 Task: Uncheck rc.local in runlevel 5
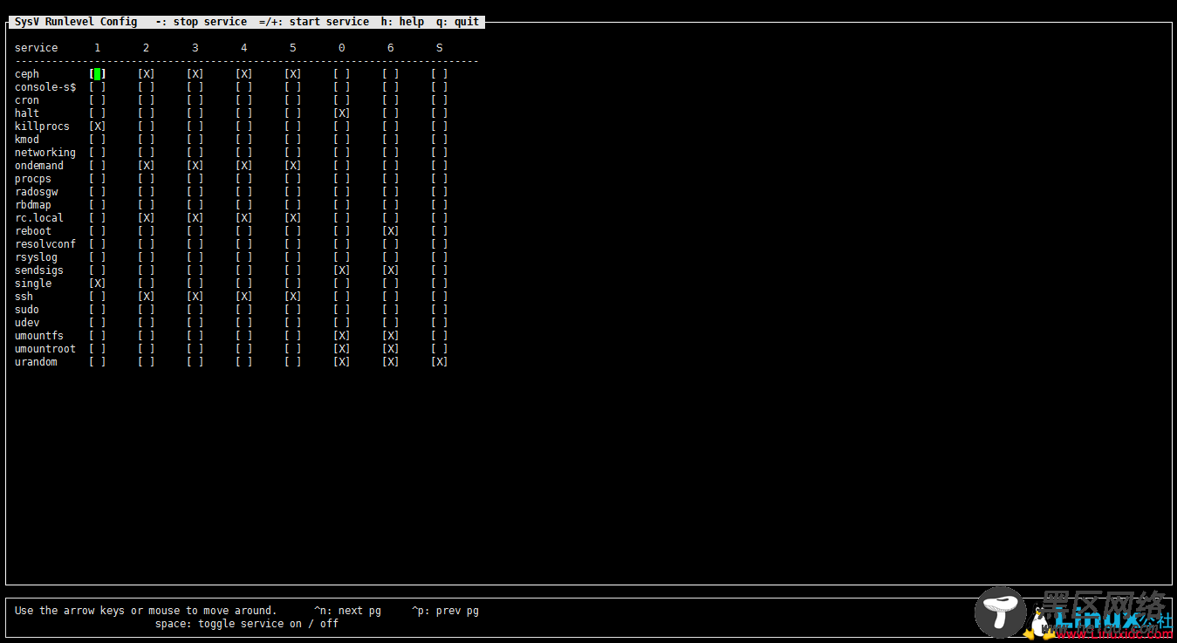click(x=293, y=218)
